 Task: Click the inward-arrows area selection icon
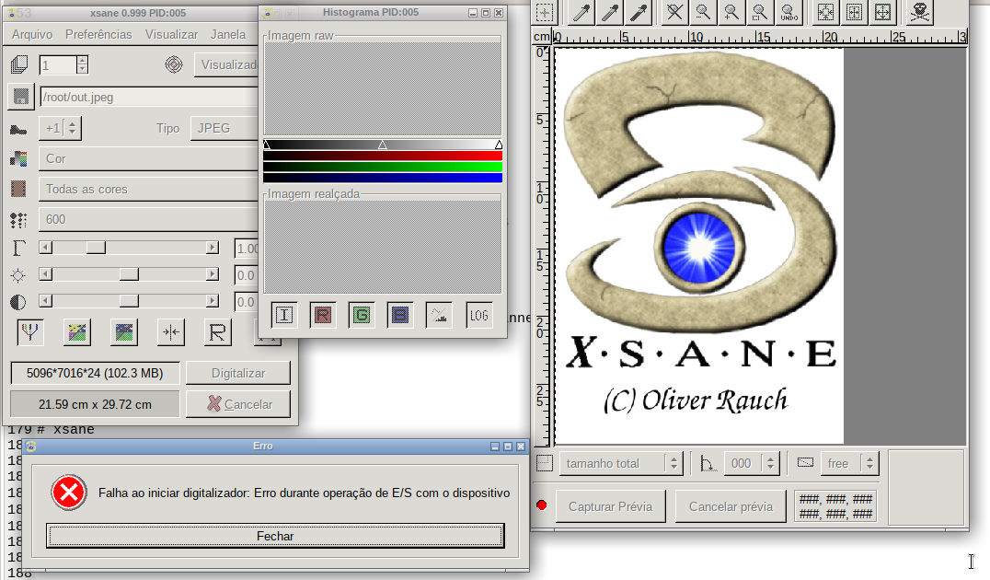click(854, 12)
